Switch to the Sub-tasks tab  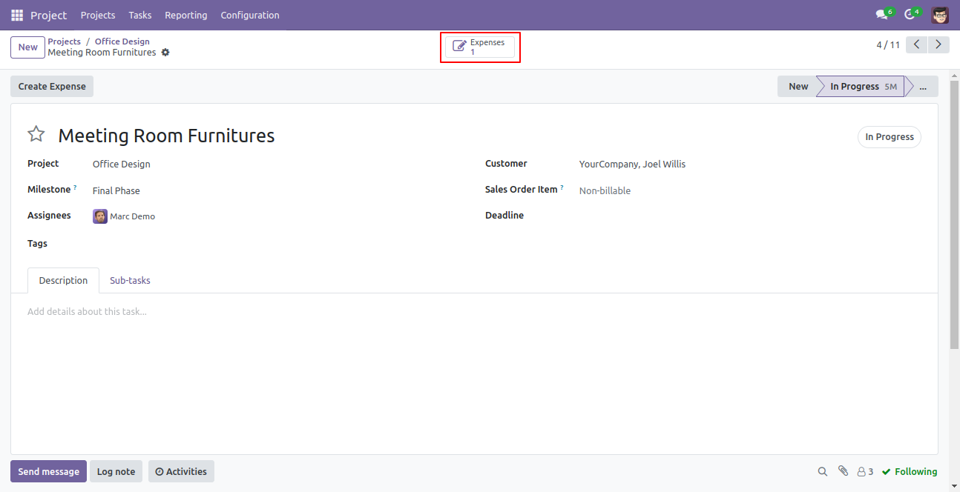[x=130, y=280]
